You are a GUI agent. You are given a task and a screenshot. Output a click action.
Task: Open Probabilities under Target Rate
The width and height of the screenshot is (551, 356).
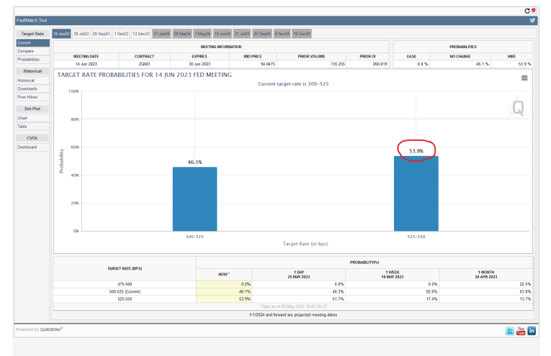click(28, 59)
